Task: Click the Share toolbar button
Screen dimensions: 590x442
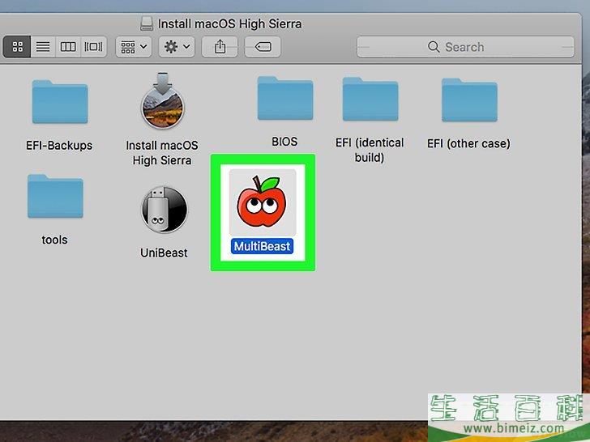Action: pos(220,47)
